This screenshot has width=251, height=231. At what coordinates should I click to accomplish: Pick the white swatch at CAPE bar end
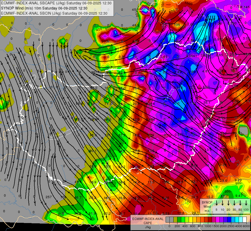coord(245,219)
